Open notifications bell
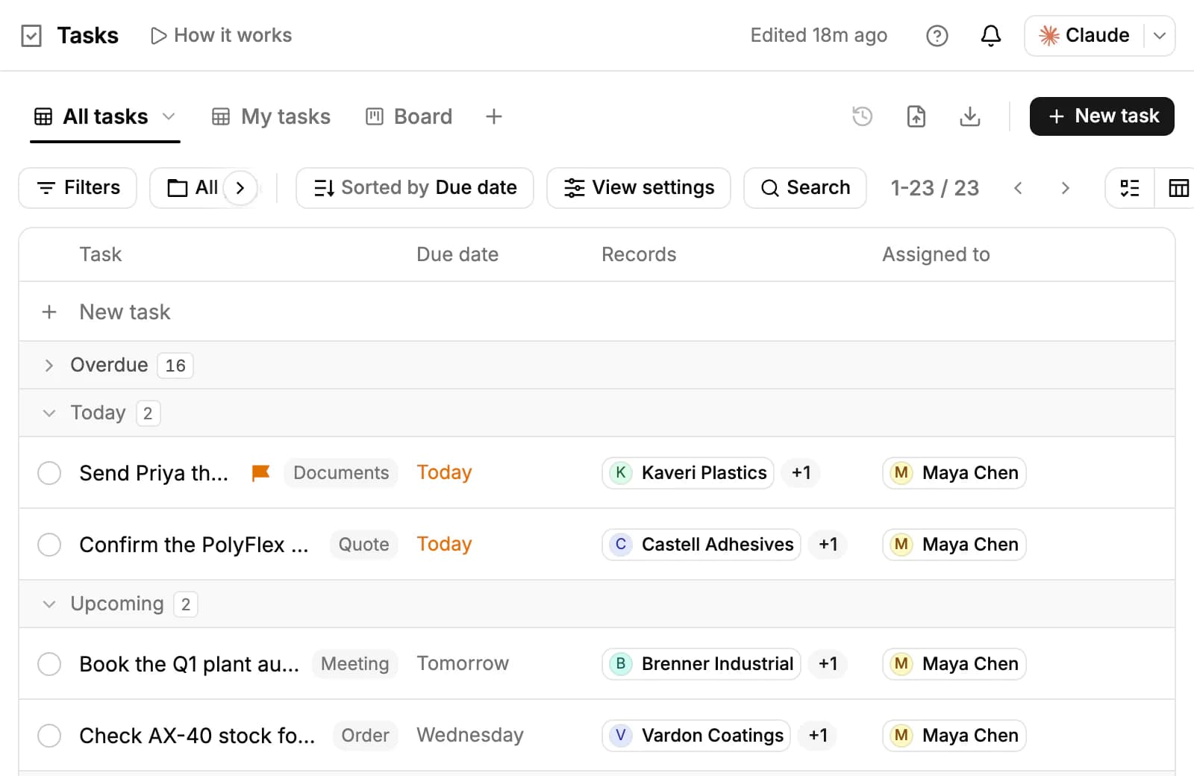Viewport: 1194px width, 776px height. (990, 36)
